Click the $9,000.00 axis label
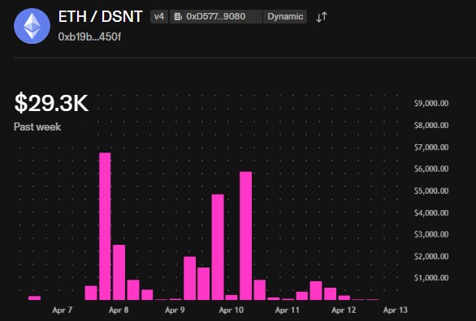 [x=431, y=103]
